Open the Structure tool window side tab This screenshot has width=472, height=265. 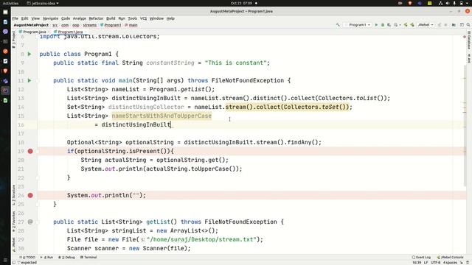pos(13,195)
